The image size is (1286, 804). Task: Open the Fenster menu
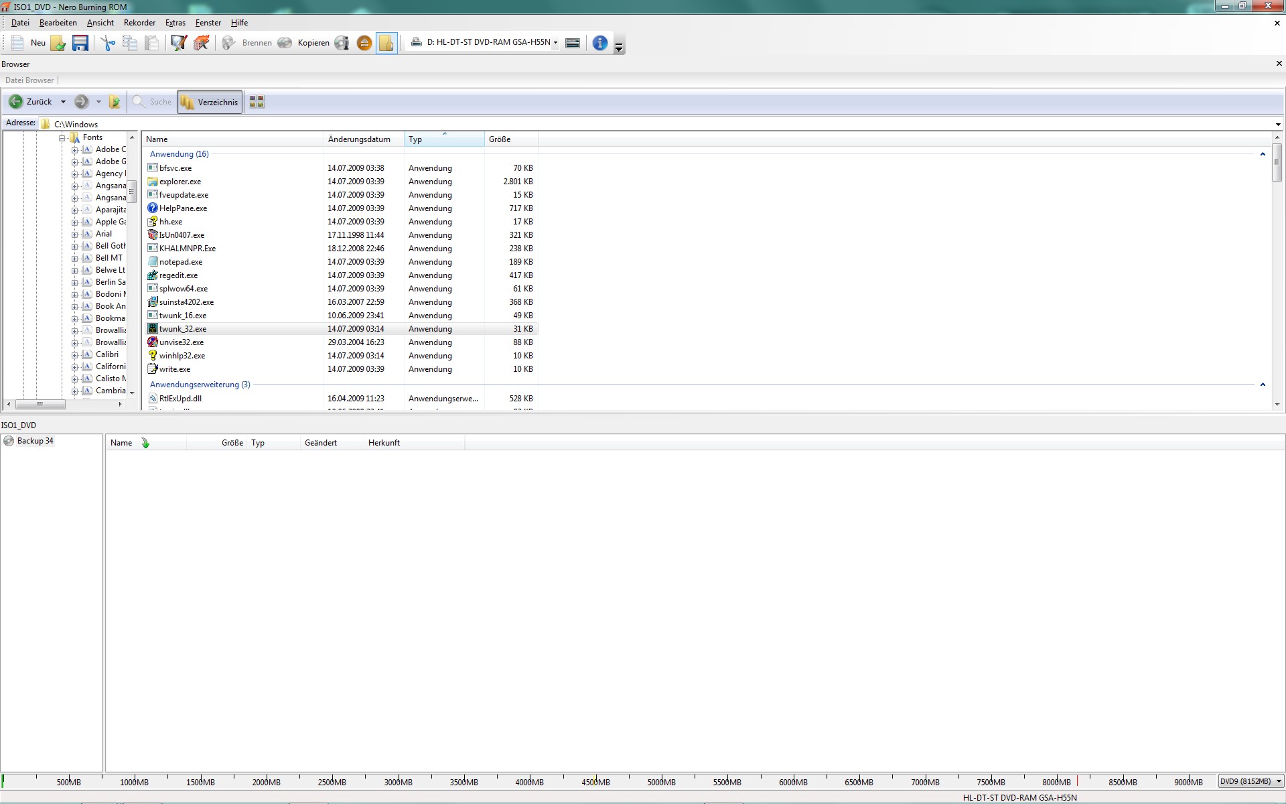208,23
